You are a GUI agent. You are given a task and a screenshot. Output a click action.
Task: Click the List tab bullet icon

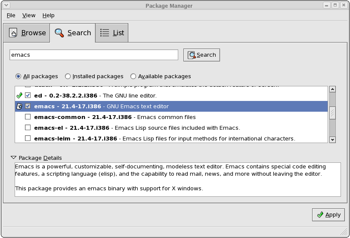point(105,33)
